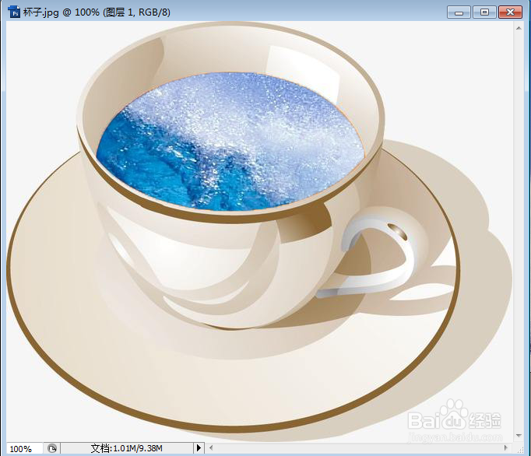Click the blue water inside the cup

231,142
